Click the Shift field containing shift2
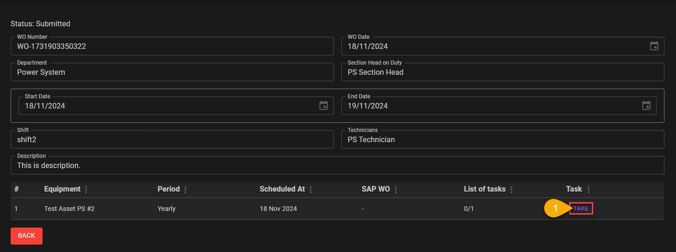Image resolution: width=676 pixels, height=252 pixels. tap(171, 139)
